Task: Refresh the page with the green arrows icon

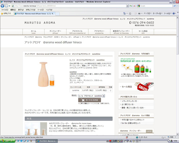Action: [x=131, y=6]
